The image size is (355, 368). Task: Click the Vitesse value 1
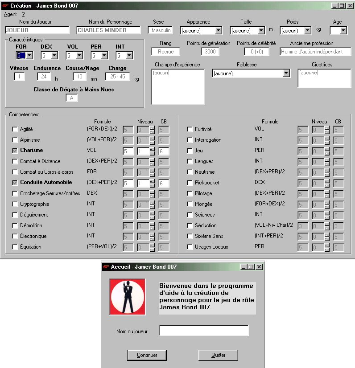click(x=19, y=77)
